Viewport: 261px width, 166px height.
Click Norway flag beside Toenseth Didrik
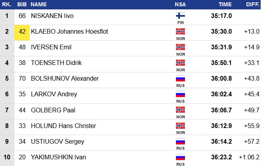click(x=180, y=63)
